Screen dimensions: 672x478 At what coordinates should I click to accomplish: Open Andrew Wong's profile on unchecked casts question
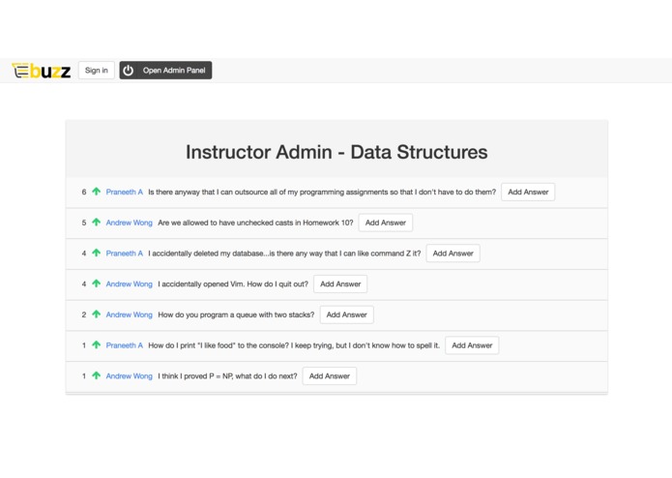[129, 223]
